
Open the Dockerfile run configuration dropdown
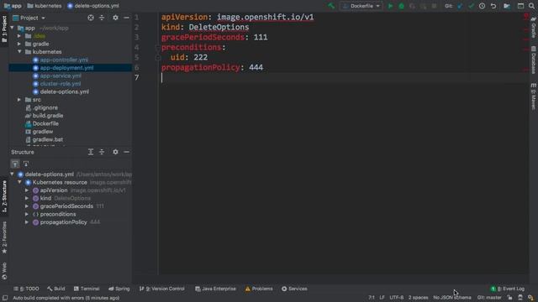(x=361, y=6)
